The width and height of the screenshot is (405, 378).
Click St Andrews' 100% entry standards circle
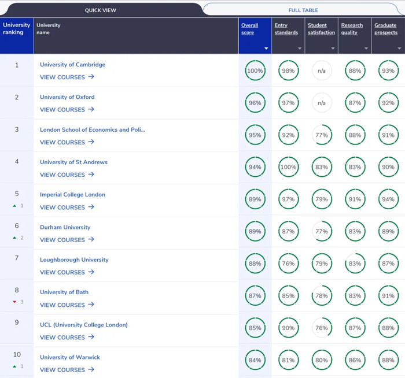[288, 167]
